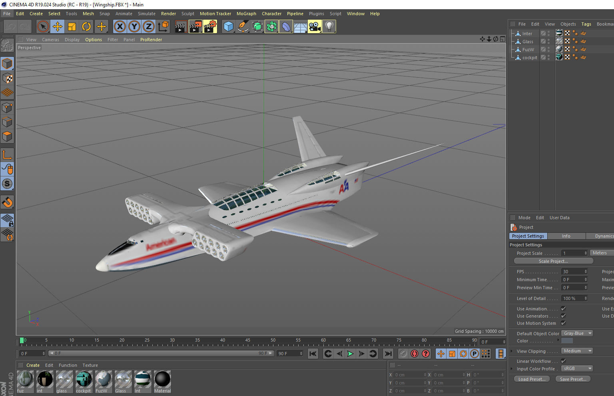614x396 pixels.
Task: Open the Simulate menu
Action: click(x=147, y=14)
